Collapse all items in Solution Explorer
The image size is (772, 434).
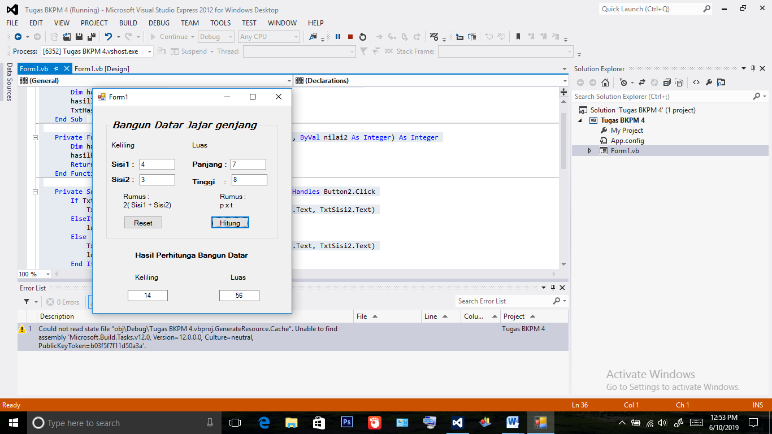pyautogui.click(x=667, y=83)
